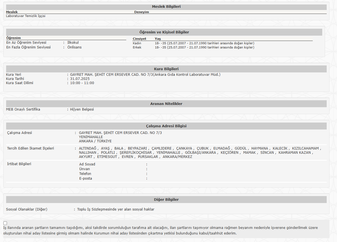Click the Kura Tarihi value 31.07.2025

[x=80, y=79]
